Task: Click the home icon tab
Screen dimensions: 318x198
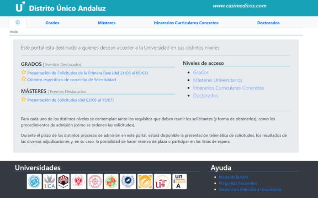Action: coord(17,22)
